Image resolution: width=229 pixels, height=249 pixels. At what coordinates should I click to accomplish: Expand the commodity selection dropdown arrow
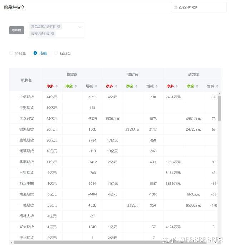point(79,27)
